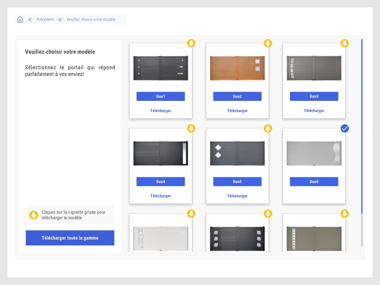Click the download arrow icon on Duo5
Screen dimensions: 380x285
pos(268,128)
